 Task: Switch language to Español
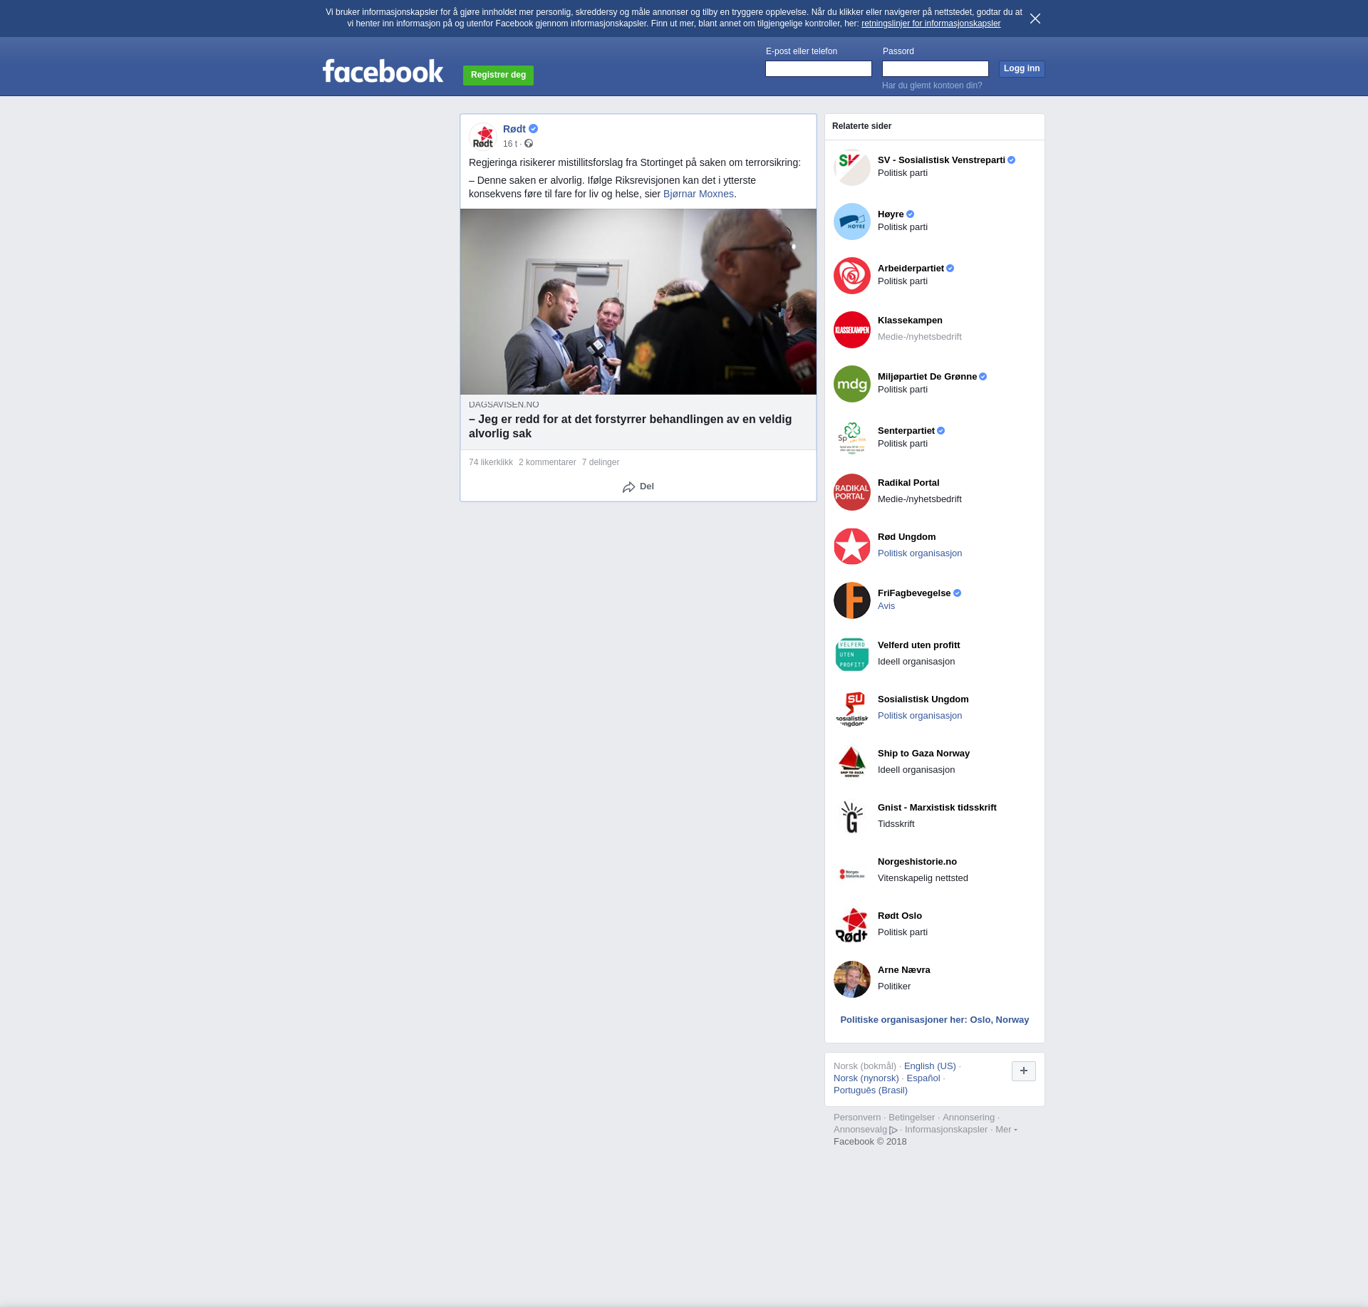click(923, 1078)
